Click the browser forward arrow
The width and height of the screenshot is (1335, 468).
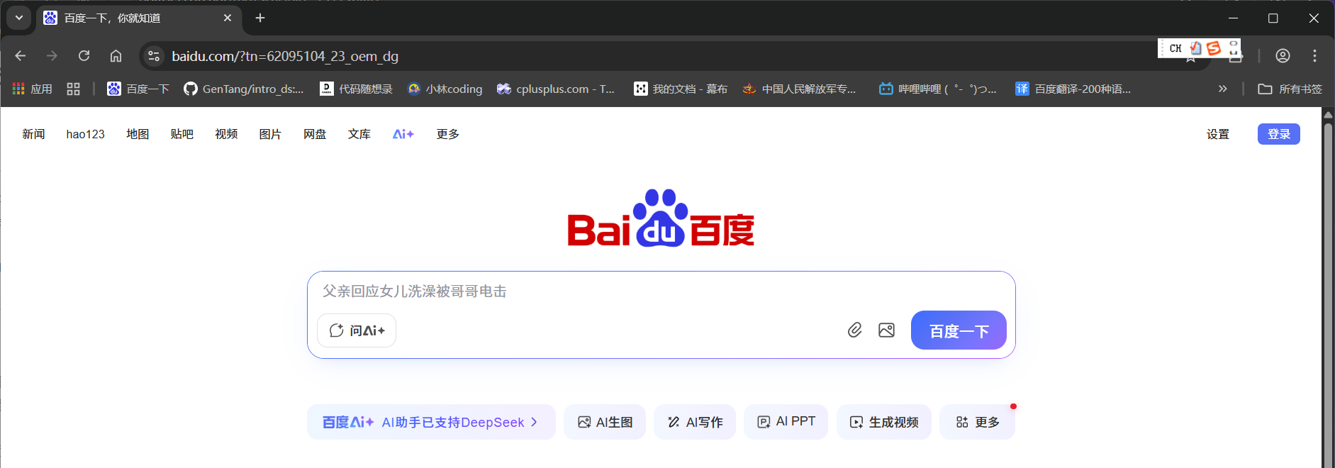point(52,55)
